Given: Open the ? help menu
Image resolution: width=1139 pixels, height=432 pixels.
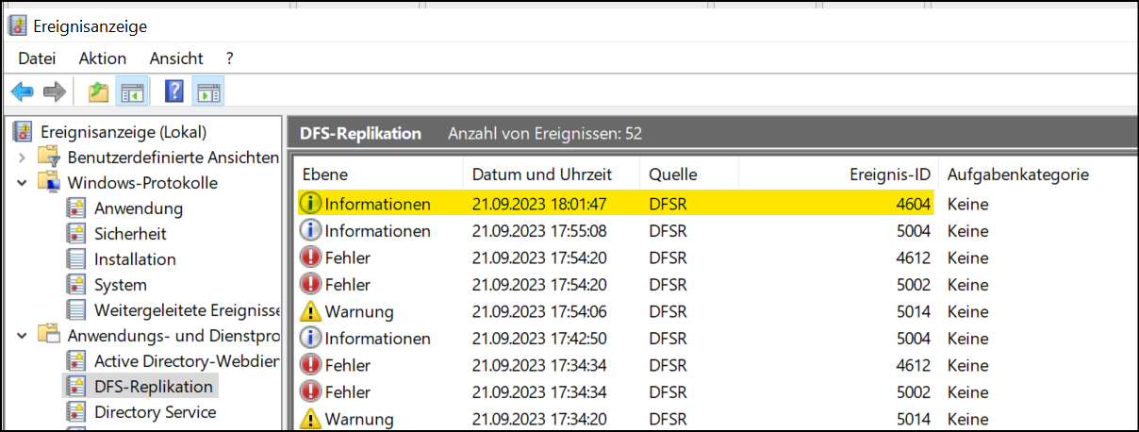Looking at the screenshot, I should [x=230, y=58].
